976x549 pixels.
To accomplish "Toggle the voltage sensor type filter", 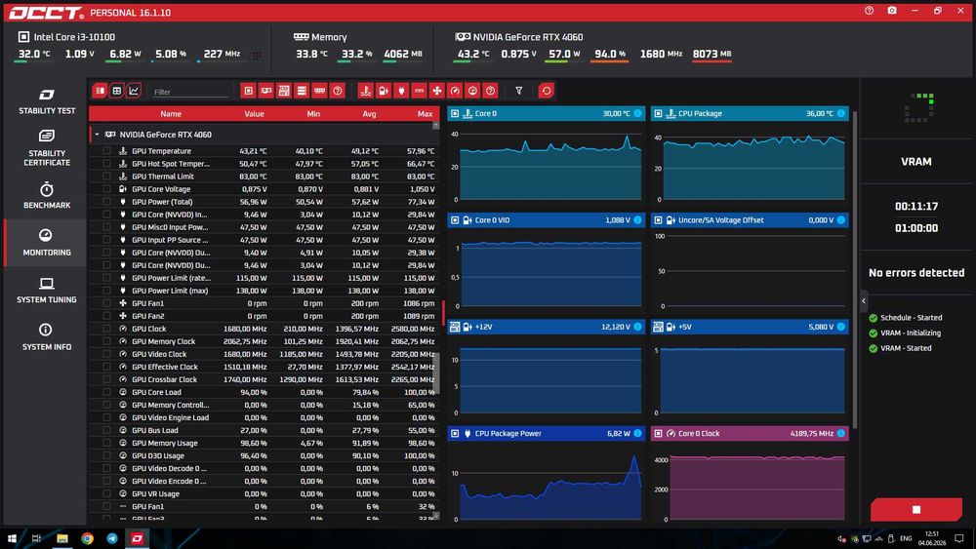I will pyautogui.click(x=384, y=91).
